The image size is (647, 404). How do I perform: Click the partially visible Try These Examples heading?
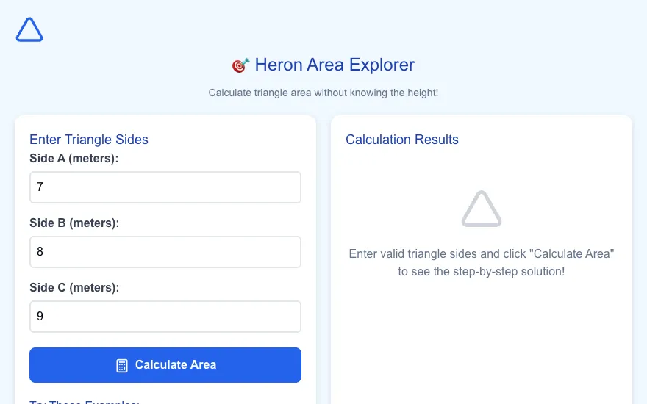85,402
